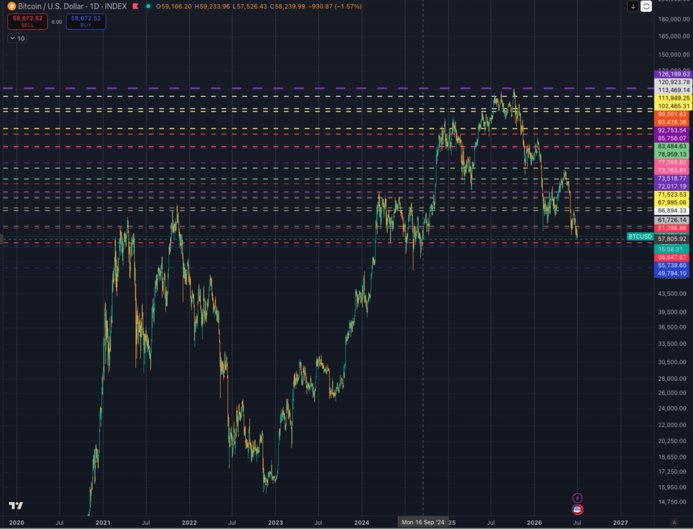693x529 pixels.
Task: Click the 78,959.13 green price label
Action: [673, 155]
